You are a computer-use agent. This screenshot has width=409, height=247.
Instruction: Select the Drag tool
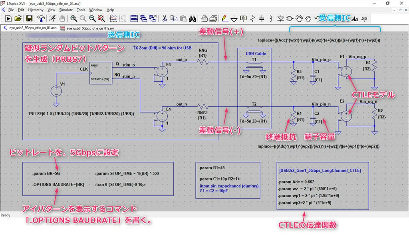click(x=308, y=18)
